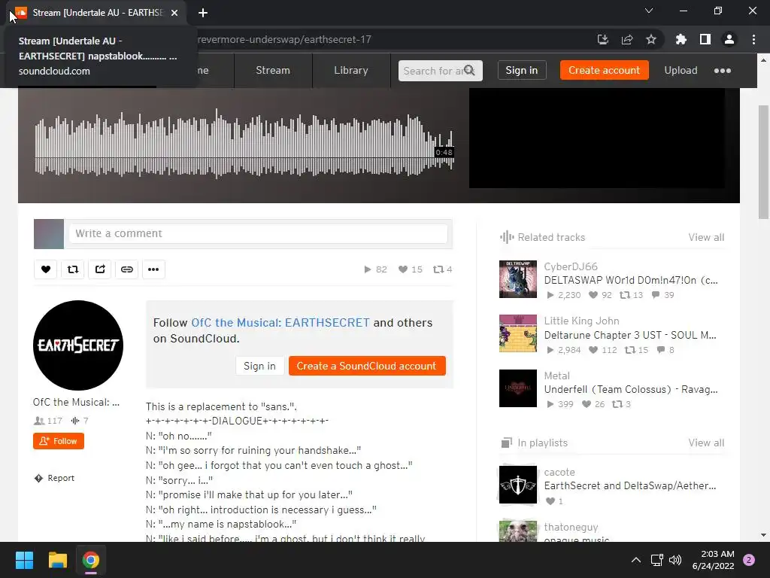This screenshot has height=578, width=770.
Task: Open the Metal artist link
Action: 557,376
